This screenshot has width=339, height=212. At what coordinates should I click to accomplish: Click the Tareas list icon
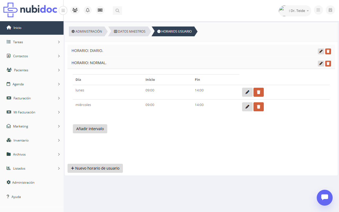tap(8, 42)
